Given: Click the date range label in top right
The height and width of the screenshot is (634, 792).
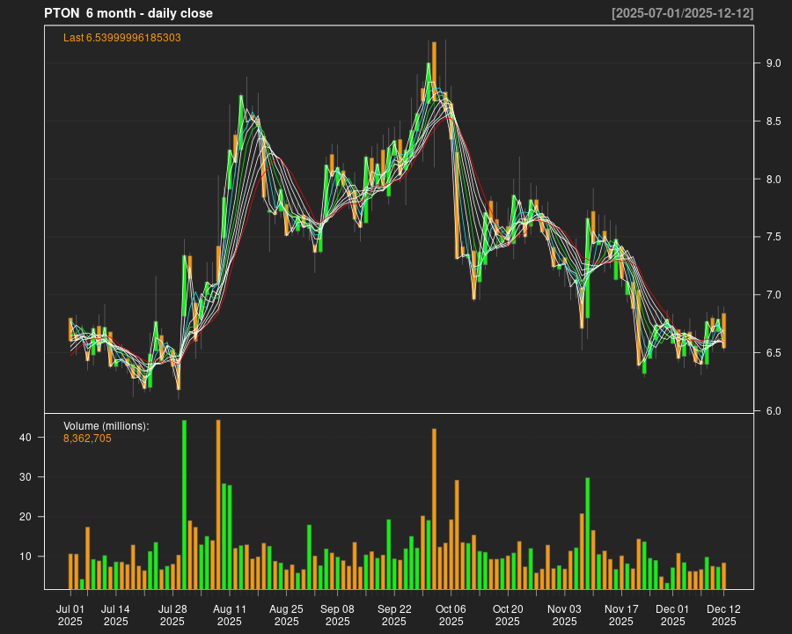Looking at the screenshot, I should point(682,13).
